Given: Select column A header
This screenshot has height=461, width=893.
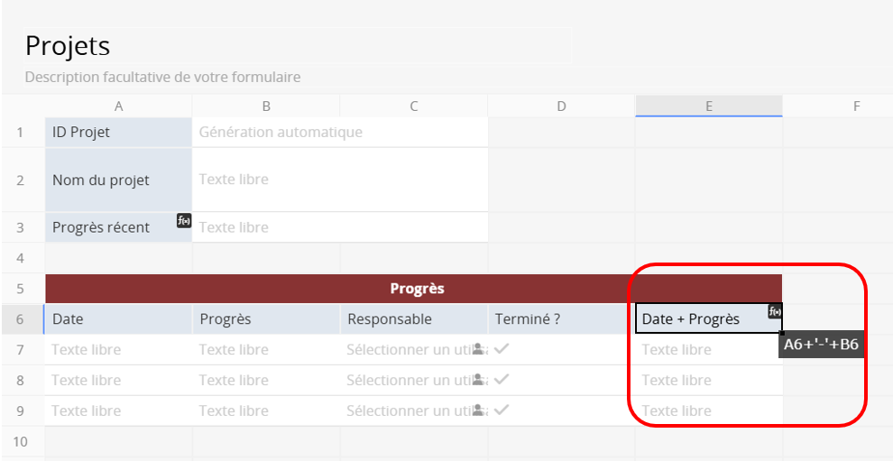Looking at the screenshot, I should tap(119, 106).
